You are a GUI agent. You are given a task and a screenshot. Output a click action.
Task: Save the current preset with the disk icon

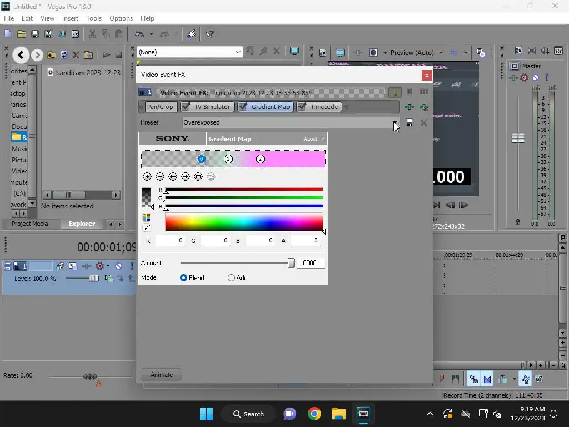tap(410, 122)
